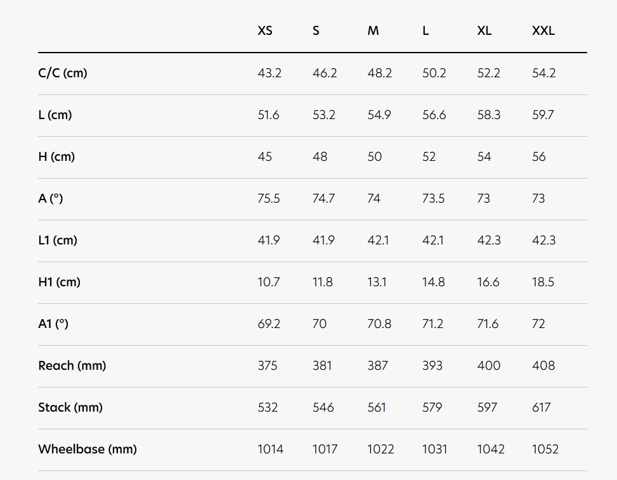Click the 561 stack value for M
Image resolution: width=617 pixels, height=480 pixels.
(377, 407)
